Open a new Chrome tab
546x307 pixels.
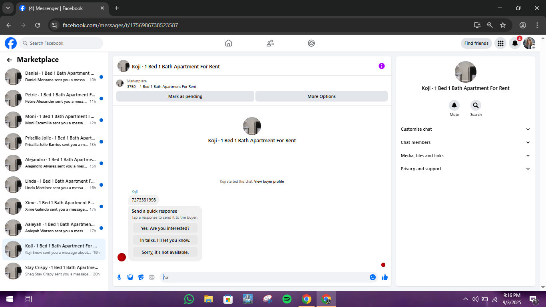[117, 8]
